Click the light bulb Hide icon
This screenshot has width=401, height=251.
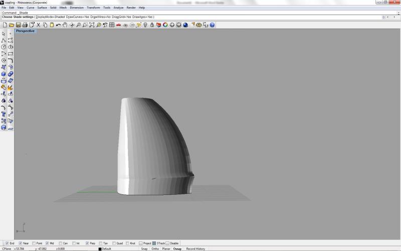point(145,25)
